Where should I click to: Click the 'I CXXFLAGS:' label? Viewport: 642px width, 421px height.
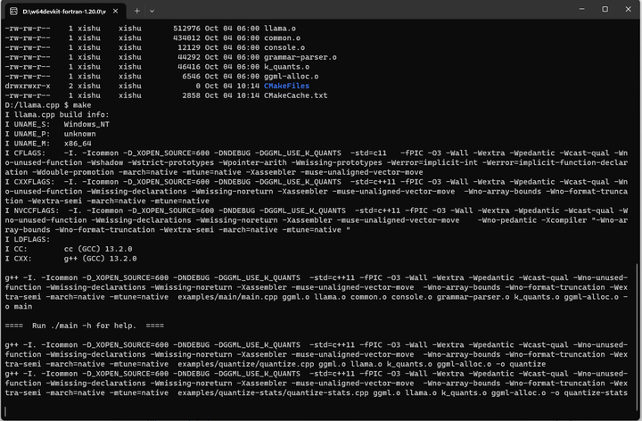30,182
